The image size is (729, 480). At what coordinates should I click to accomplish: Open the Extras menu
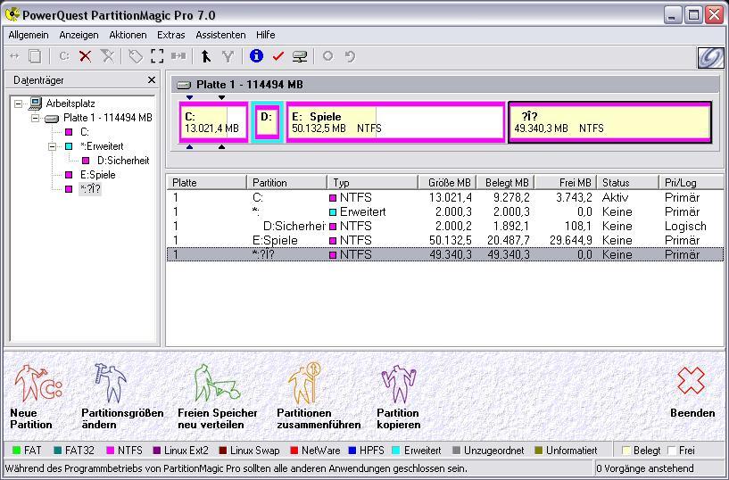pos(170,35)
